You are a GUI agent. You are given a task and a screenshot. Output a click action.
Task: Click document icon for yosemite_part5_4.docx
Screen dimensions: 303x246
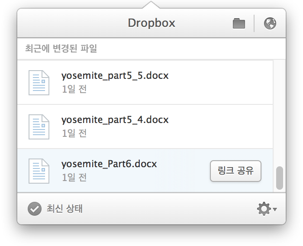[39, 126]
